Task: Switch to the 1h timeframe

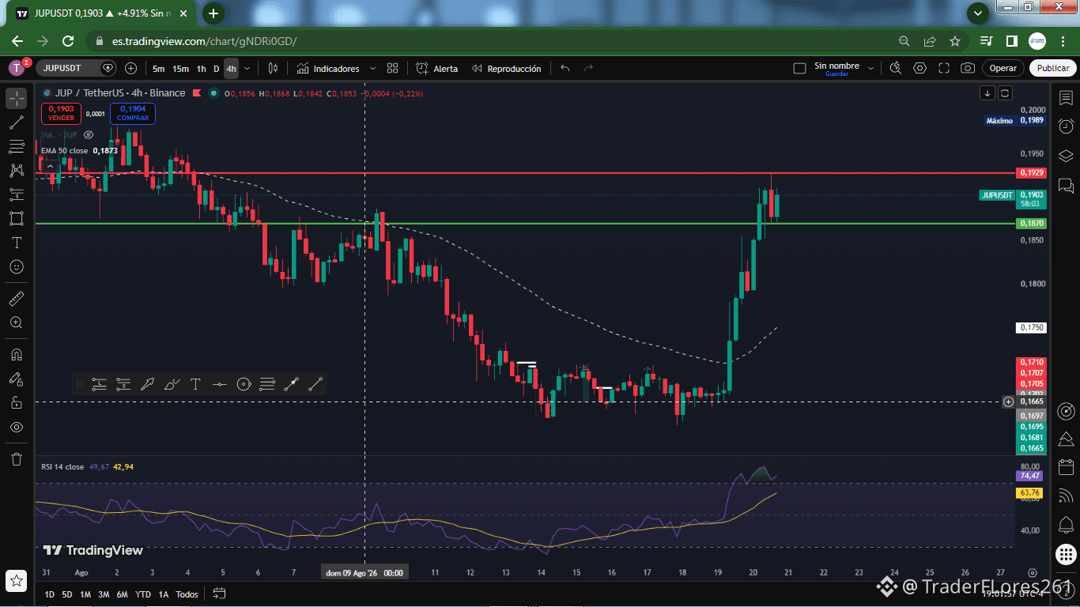Action: pyautogui.click(x=201, y=69)
